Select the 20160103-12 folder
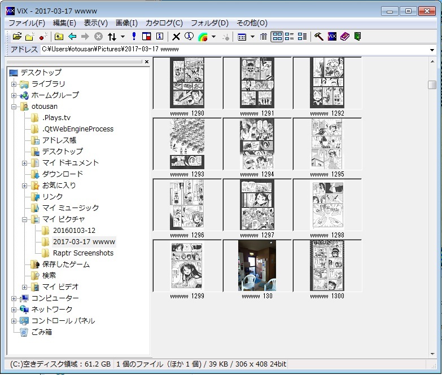Screen dimensions: 442x375 pyautogui.click(x=74, y=231)
